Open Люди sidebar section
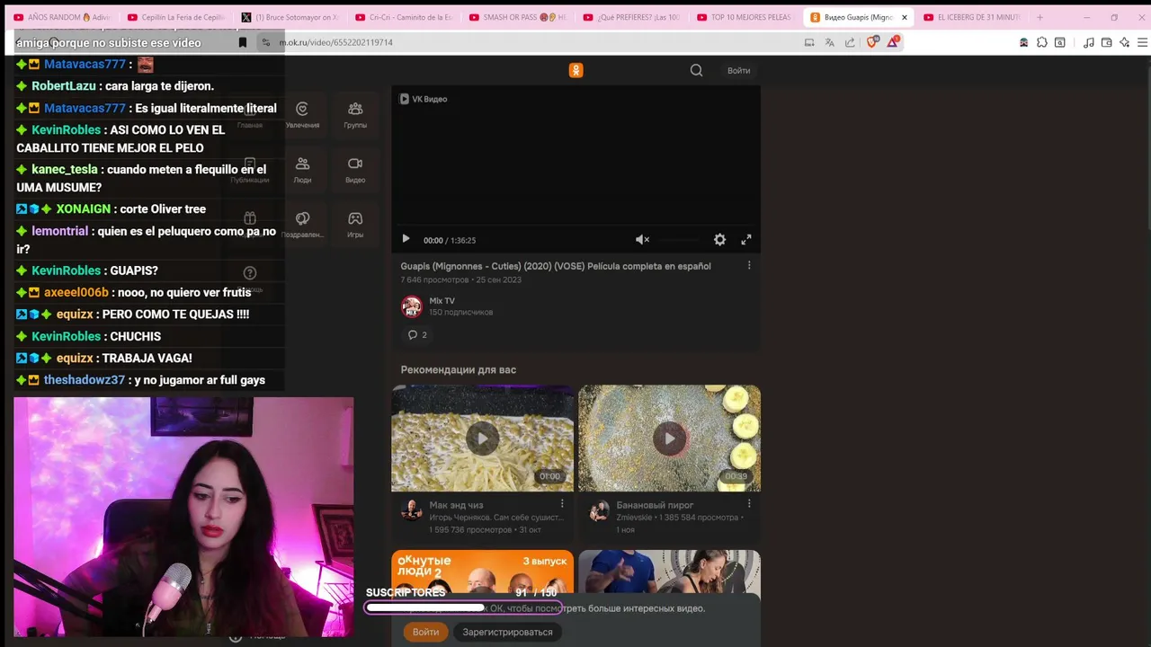 302,170
